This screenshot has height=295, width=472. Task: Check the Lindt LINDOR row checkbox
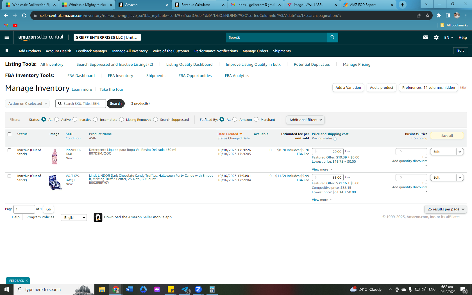coord(10,176)
